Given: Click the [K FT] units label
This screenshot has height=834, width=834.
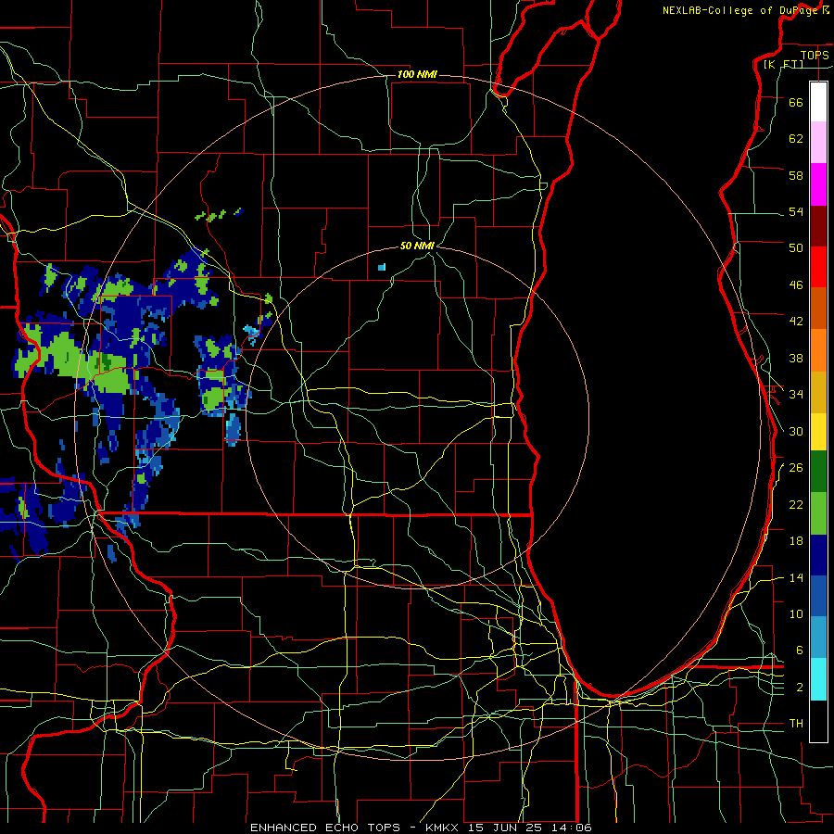Looking at the screenshot, I should pyautogui.click(x=783, y=65).
